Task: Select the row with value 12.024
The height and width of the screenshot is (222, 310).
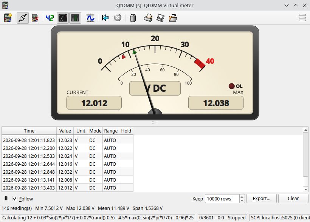Action: click(x=67, y=156)
